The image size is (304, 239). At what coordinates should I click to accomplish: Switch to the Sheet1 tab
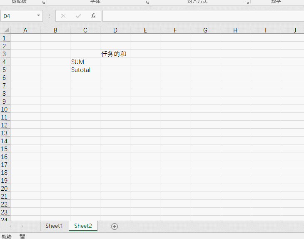click(54, 226)
